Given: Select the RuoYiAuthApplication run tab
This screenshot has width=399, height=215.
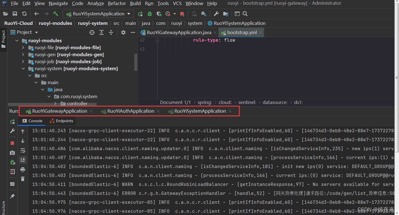Looking at the screenshot, I should [131, 111].
